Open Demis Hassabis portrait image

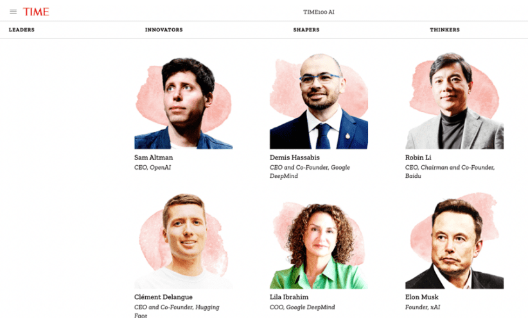pyautogui.click(x=319, y=101)
